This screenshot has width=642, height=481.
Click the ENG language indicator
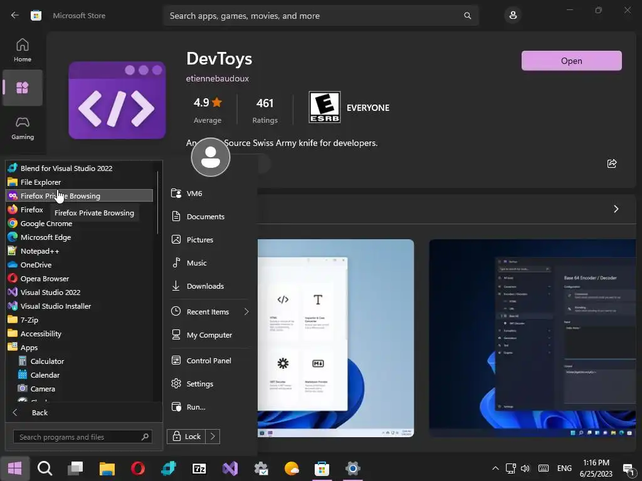point(564,468)
